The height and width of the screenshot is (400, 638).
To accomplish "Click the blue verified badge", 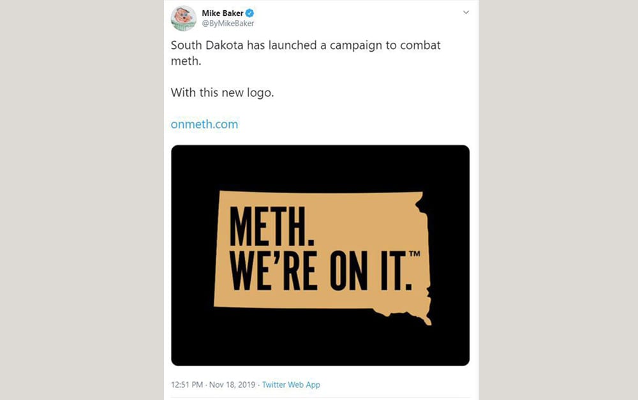I will [x=250, y=13].
